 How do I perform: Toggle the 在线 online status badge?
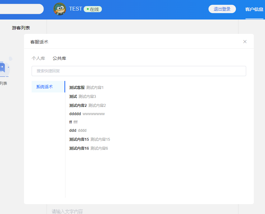click(x=93, y=9)
